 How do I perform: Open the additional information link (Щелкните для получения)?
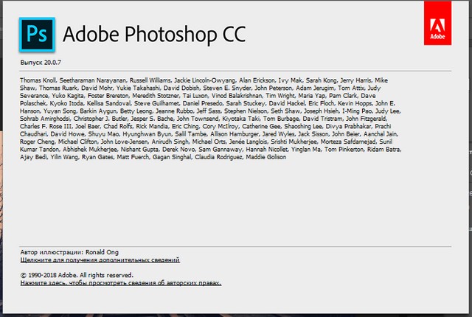pos(100,260)
